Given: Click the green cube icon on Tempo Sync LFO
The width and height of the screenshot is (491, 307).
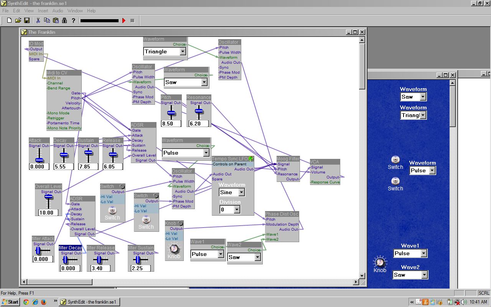Looking at the screenshot, I should (x=251, y=158).
